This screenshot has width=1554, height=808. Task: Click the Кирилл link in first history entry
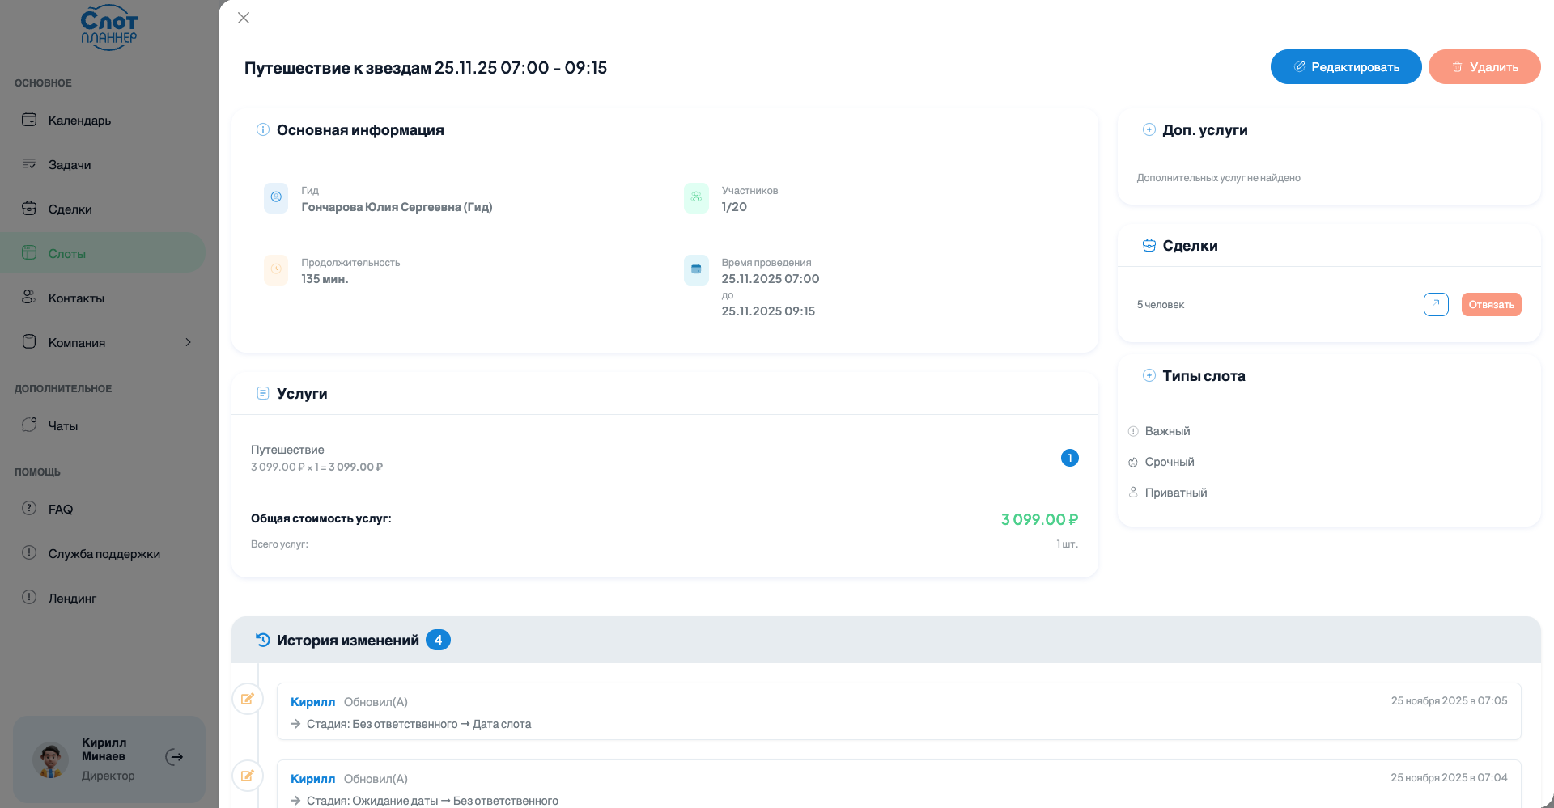pos(312,702)
